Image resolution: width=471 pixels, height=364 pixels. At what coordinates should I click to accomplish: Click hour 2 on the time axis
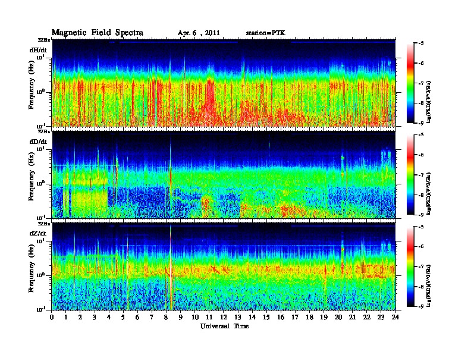[80, 317]
